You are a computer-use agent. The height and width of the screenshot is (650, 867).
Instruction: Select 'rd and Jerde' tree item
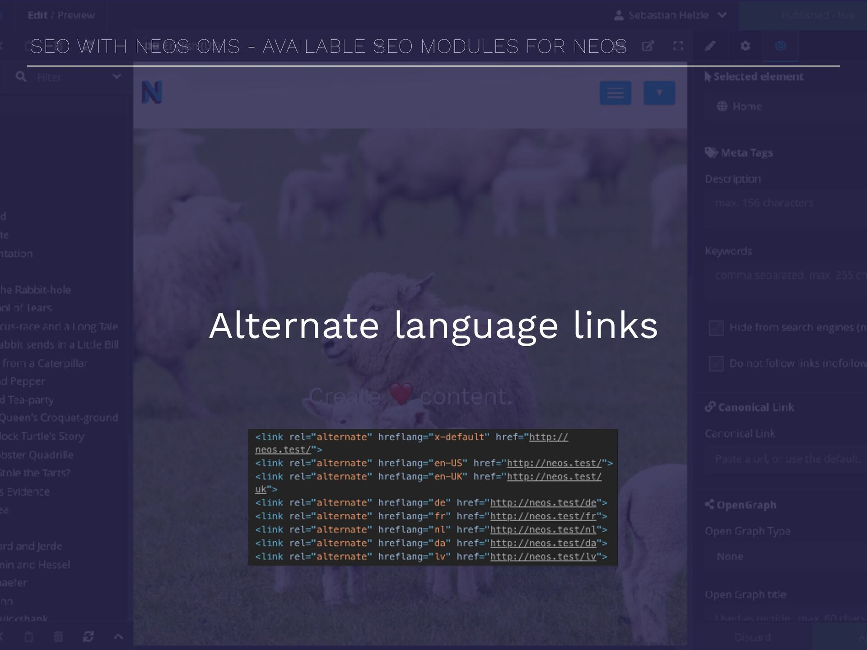click(31, 546)
